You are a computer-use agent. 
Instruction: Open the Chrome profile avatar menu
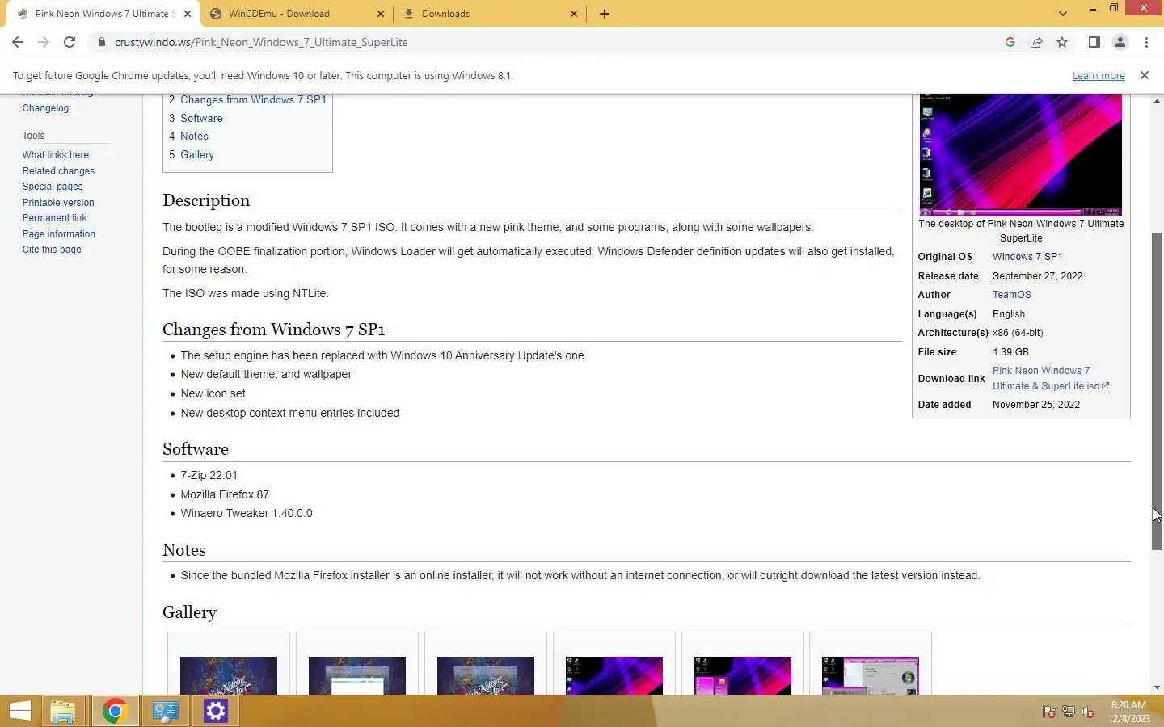[1120, 42]
